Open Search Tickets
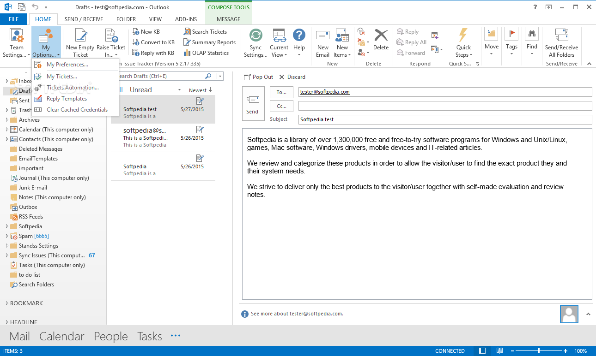596x356 pixels. [x=205, y=32]
